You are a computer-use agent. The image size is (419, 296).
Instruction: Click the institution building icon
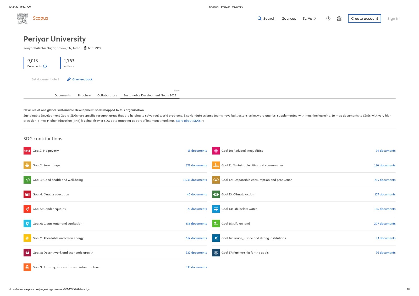[x=339, y=18]
